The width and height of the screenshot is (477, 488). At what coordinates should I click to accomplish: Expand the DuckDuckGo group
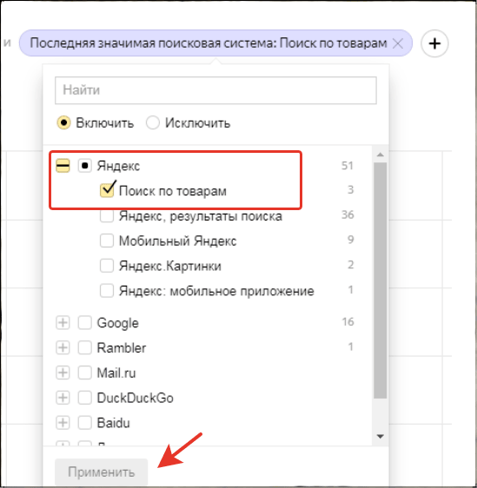[x=63, y=398]
